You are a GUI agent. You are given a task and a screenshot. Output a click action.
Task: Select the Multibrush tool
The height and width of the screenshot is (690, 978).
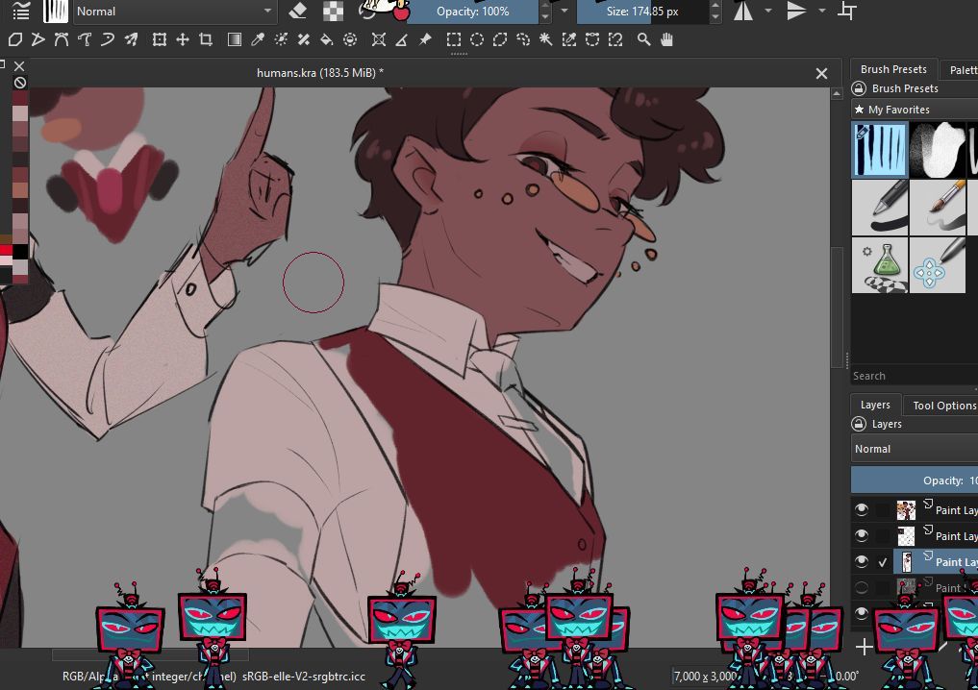(131, 40)
